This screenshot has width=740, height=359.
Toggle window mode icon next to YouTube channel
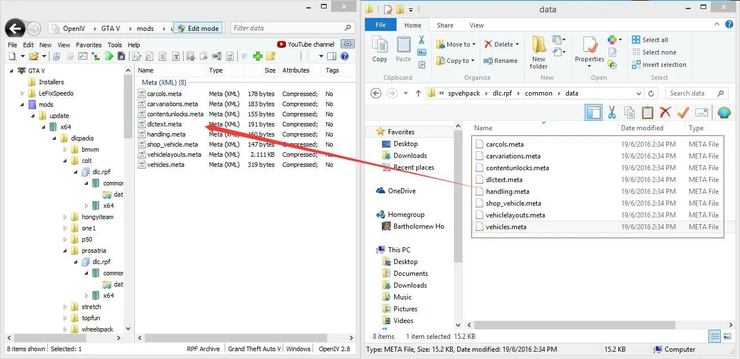349,44
